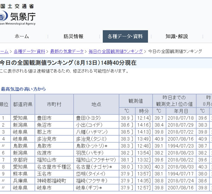Click the 市町村 column header
This screenshot has width=212, height=194.
pyautogui.click(x=54, y=104)
